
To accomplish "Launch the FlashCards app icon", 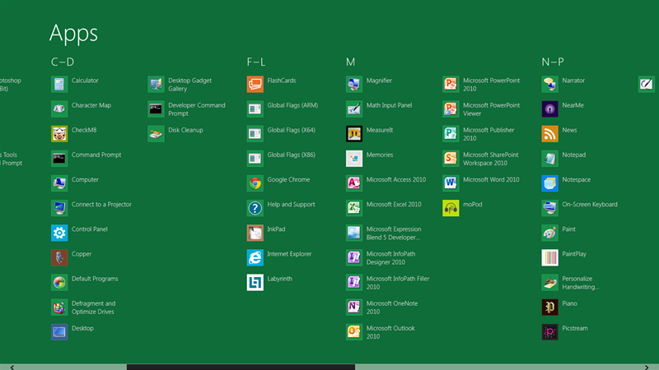I will (255, 85).
